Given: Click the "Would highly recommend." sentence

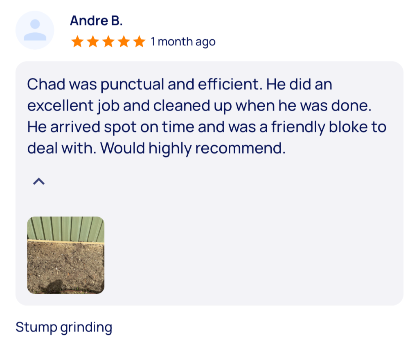Looking at the screenshot, I should click(193, 148).
